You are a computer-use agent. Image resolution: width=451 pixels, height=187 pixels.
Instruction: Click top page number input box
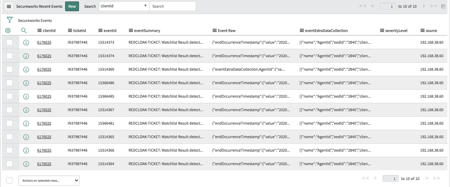pyautogui.click(x=388, y=6)
